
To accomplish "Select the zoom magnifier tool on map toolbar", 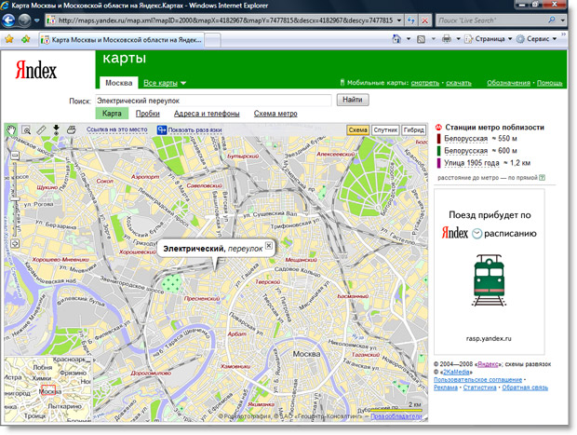I will 26,129.
